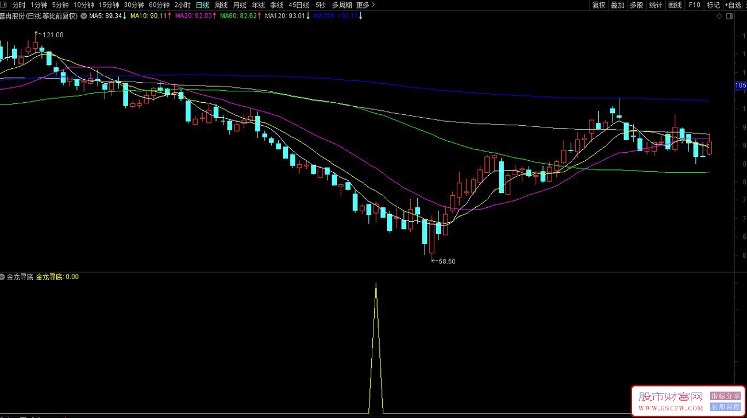Switch to 季线 quarterly chart
This screenshot has width=747, height=418.
[x=276, y=5]
